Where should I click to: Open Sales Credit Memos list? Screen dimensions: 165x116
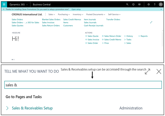click(x=72, y=19)
